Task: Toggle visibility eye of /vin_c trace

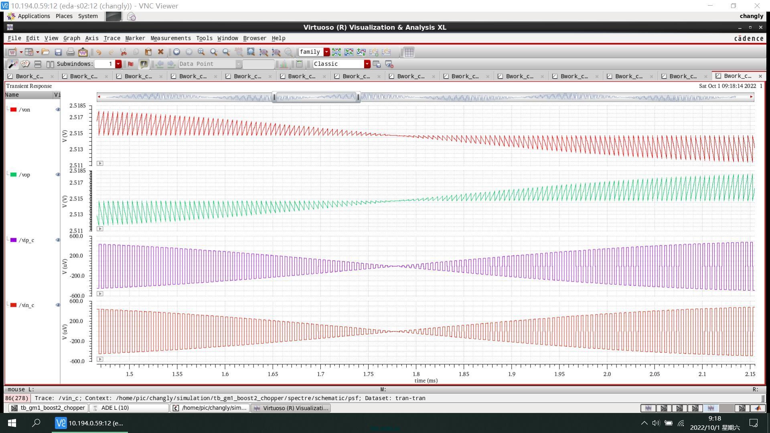Action: pyautogui.click(x=58, y=305)
